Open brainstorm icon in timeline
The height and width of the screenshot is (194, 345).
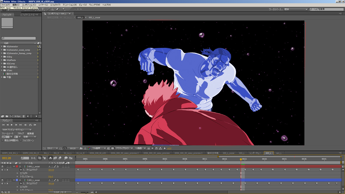pos(66,158)
